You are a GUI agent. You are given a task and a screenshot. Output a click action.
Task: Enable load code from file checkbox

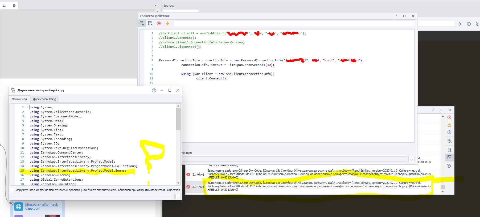click(x=12, y=190)
